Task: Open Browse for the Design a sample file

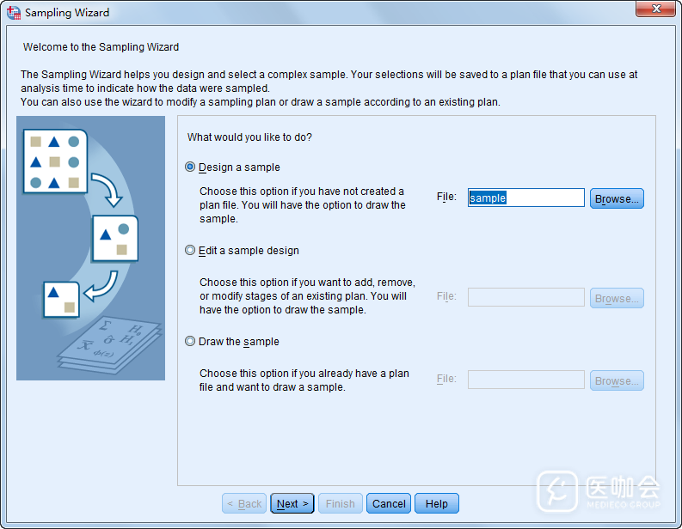Action: click(617, 198)
